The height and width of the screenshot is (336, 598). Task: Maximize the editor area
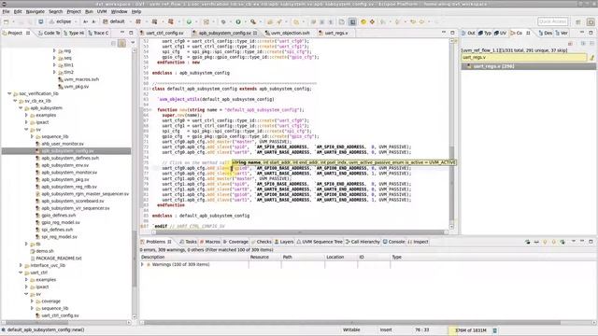point(452,33)
